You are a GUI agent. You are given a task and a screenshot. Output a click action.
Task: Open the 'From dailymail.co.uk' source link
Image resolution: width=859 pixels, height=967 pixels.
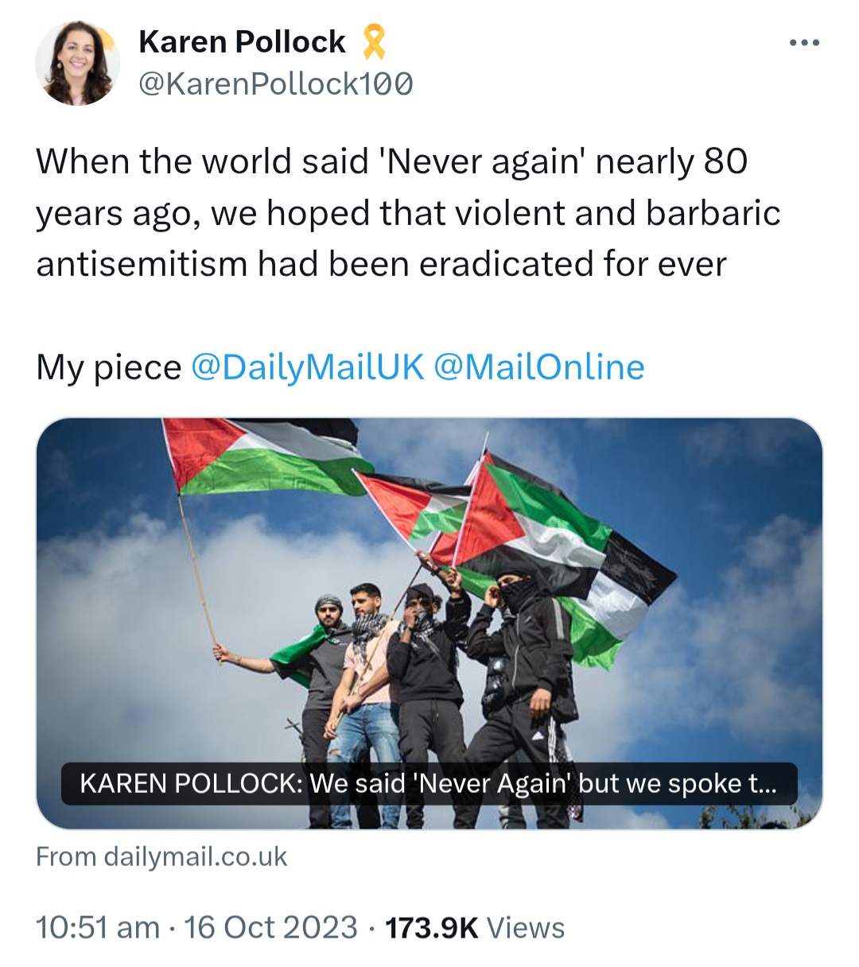pyautogui.click(x=161, y=856)
